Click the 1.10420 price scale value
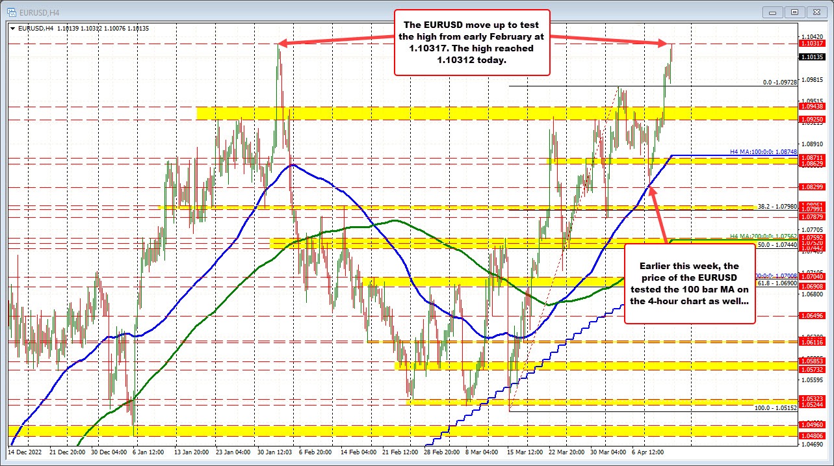834x466 pixels. pos(811,36)
